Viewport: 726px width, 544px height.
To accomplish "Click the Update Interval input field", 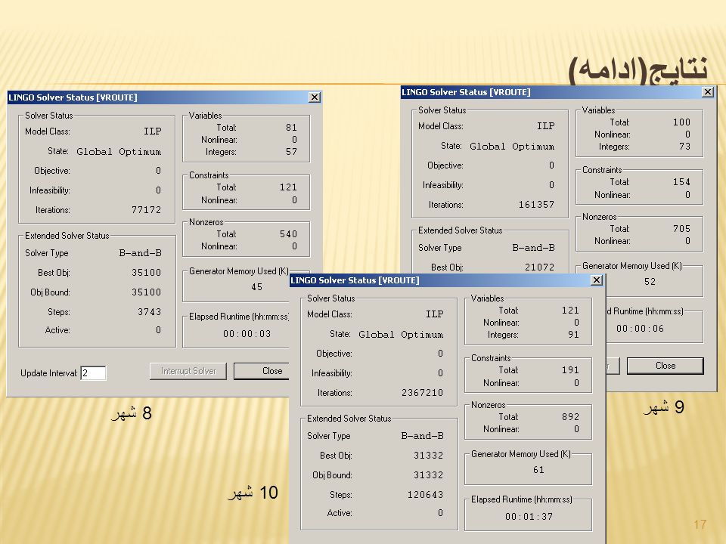I will coord(93,372).
